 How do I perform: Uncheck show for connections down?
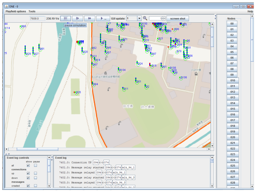(28, 178)
